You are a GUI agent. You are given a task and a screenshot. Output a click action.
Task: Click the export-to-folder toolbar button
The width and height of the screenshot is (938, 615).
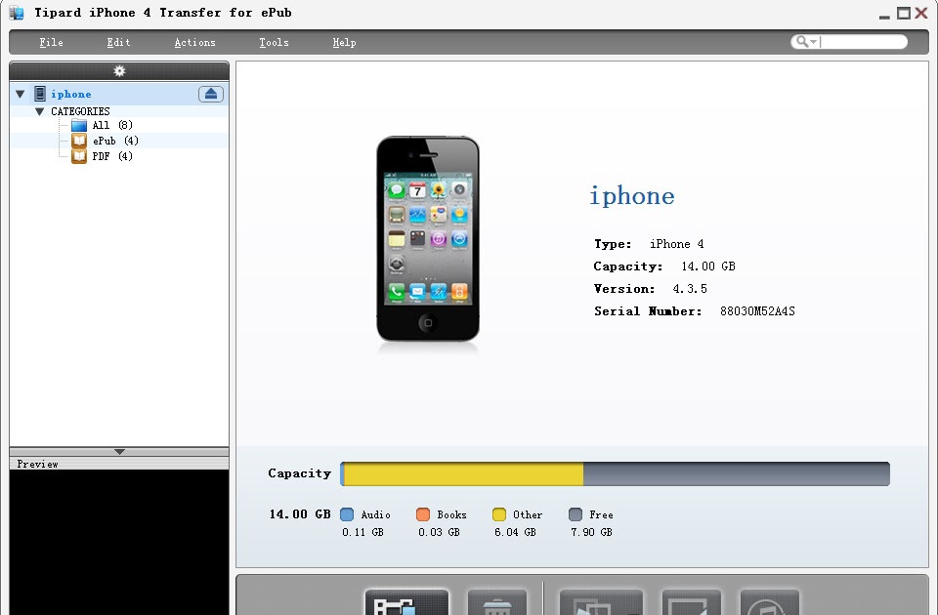point(601,602)
